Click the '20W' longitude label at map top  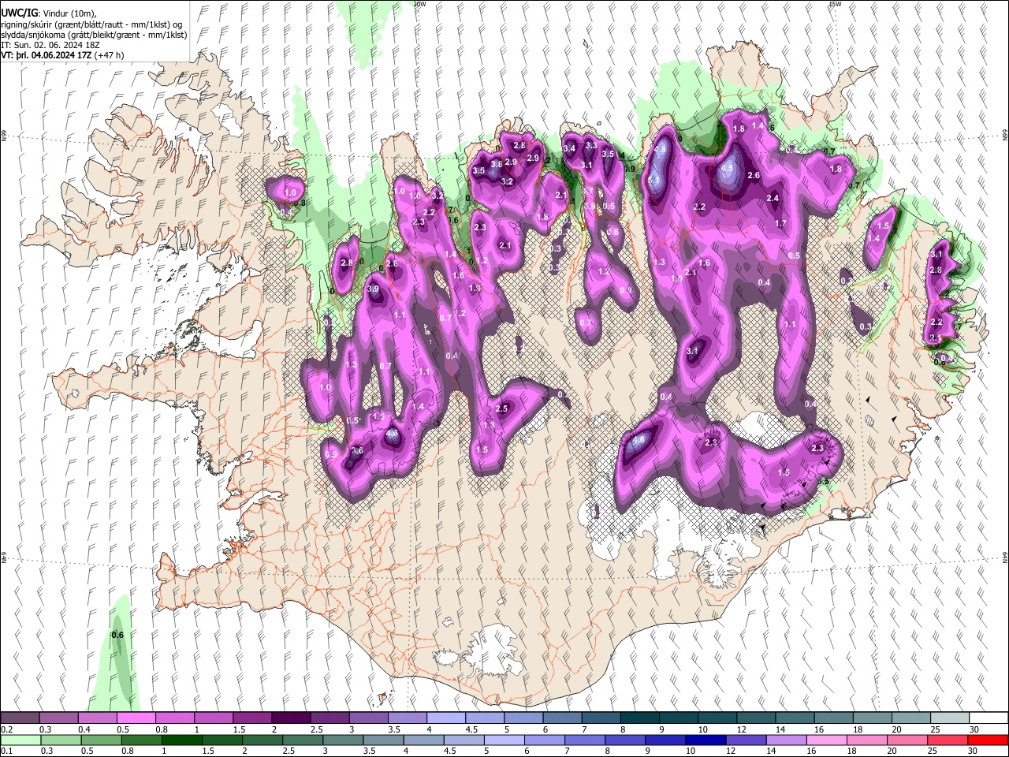click(x=419, y=4)
